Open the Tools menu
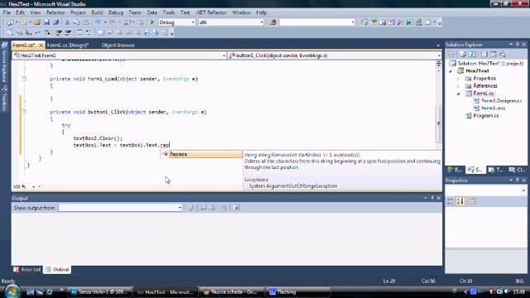Image resolution: width=530 pixels, height=298 pixels. click(x=169, y=12)
